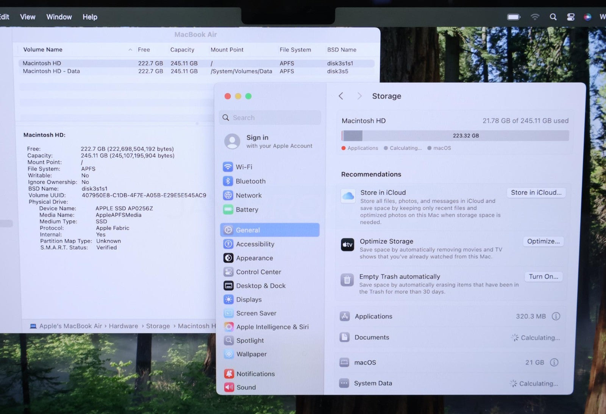Image resolution: width=606 pixels, height=414 pixels.
Task: Show info for macOS storage
Action: click(554, 362)
